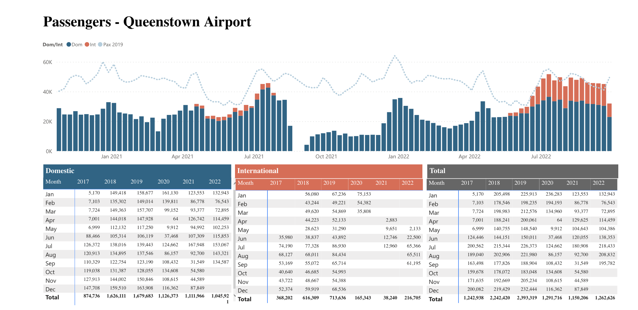Click the blue Dom legend marker
The image size is (638, 310).
point(69,45)
